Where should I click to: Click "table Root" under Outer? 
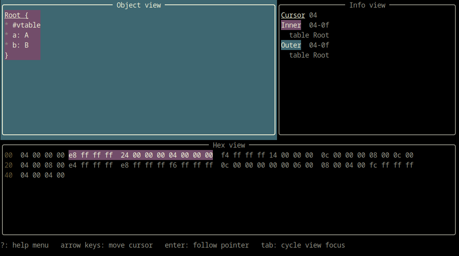pos(309,55)
